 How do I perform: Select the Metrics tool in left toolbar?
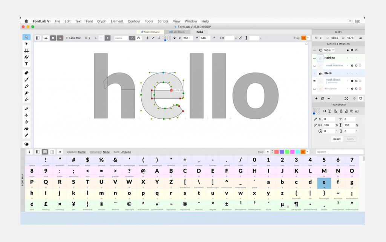coord(26,51)
